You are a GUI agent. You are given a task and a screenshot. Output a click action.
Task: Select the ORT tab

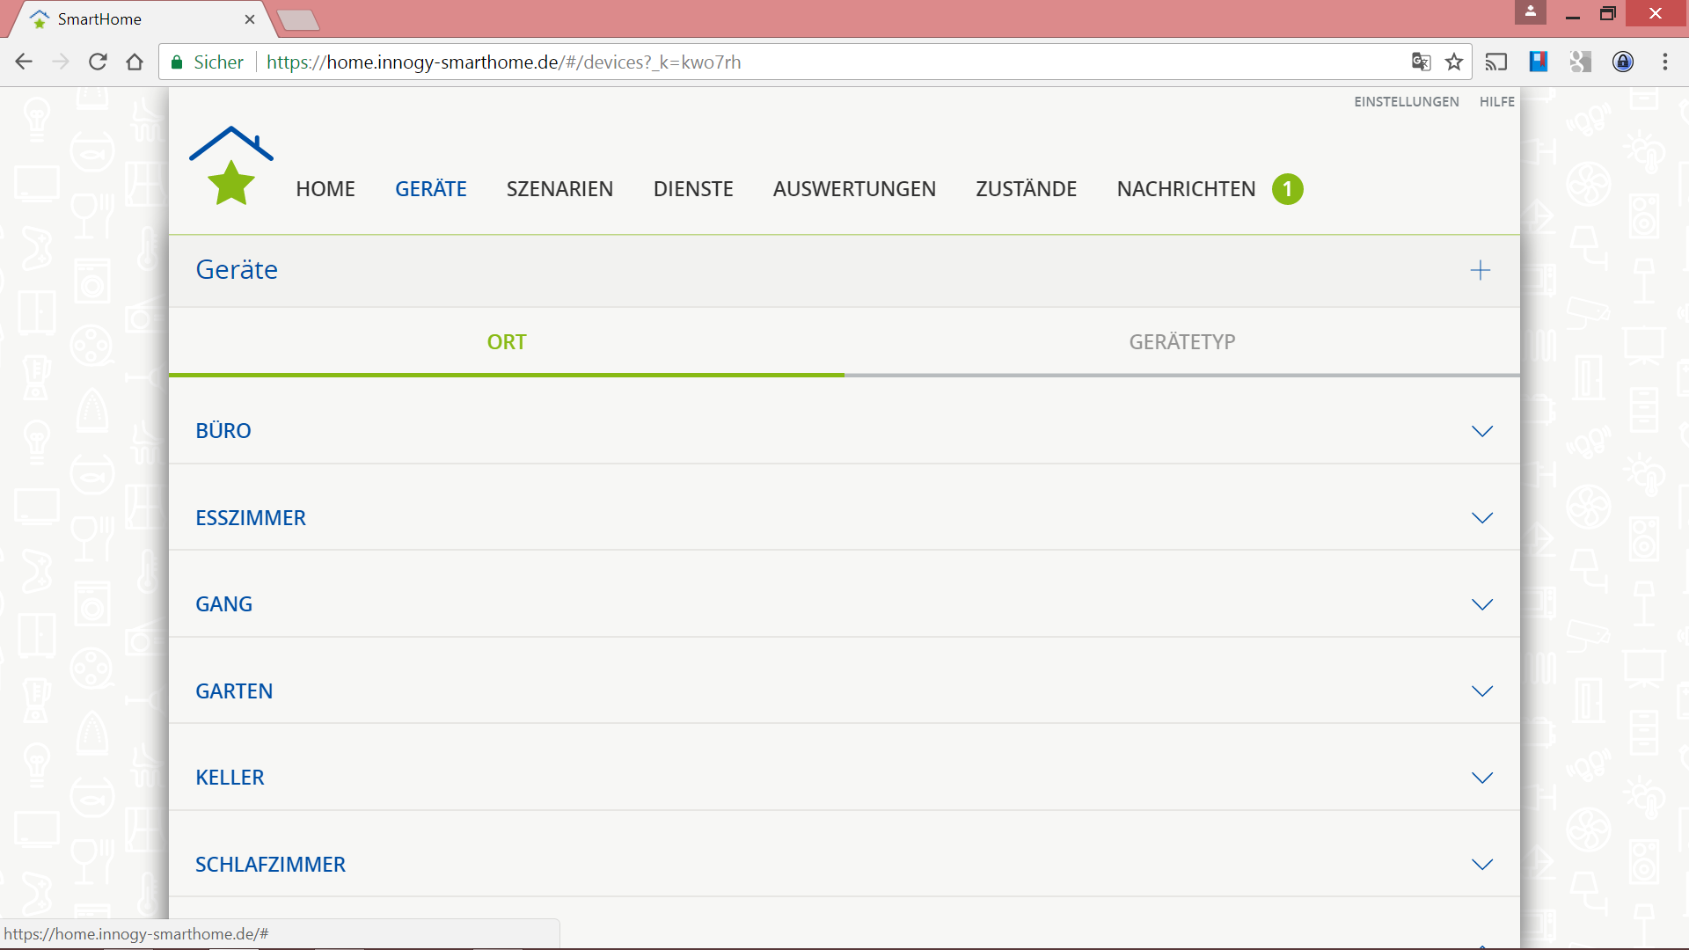507,342
